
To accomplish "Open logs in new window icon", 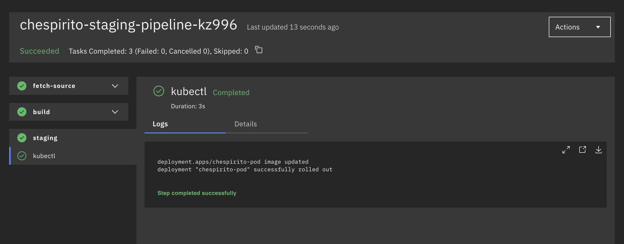I will pos(582,150).
